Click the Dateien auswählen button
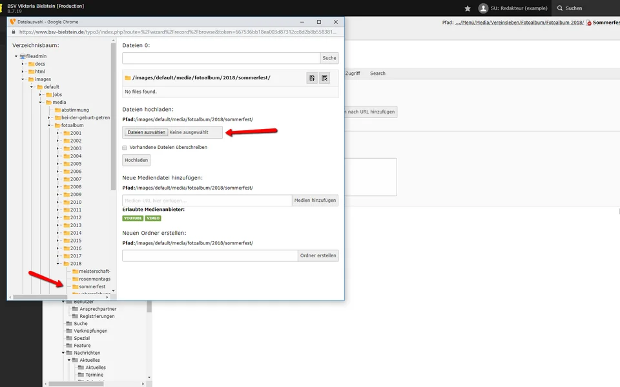Viewport: 620px width, 387px height. 145,132
